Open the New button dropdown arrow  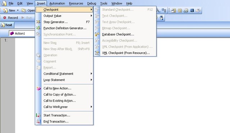18,10
